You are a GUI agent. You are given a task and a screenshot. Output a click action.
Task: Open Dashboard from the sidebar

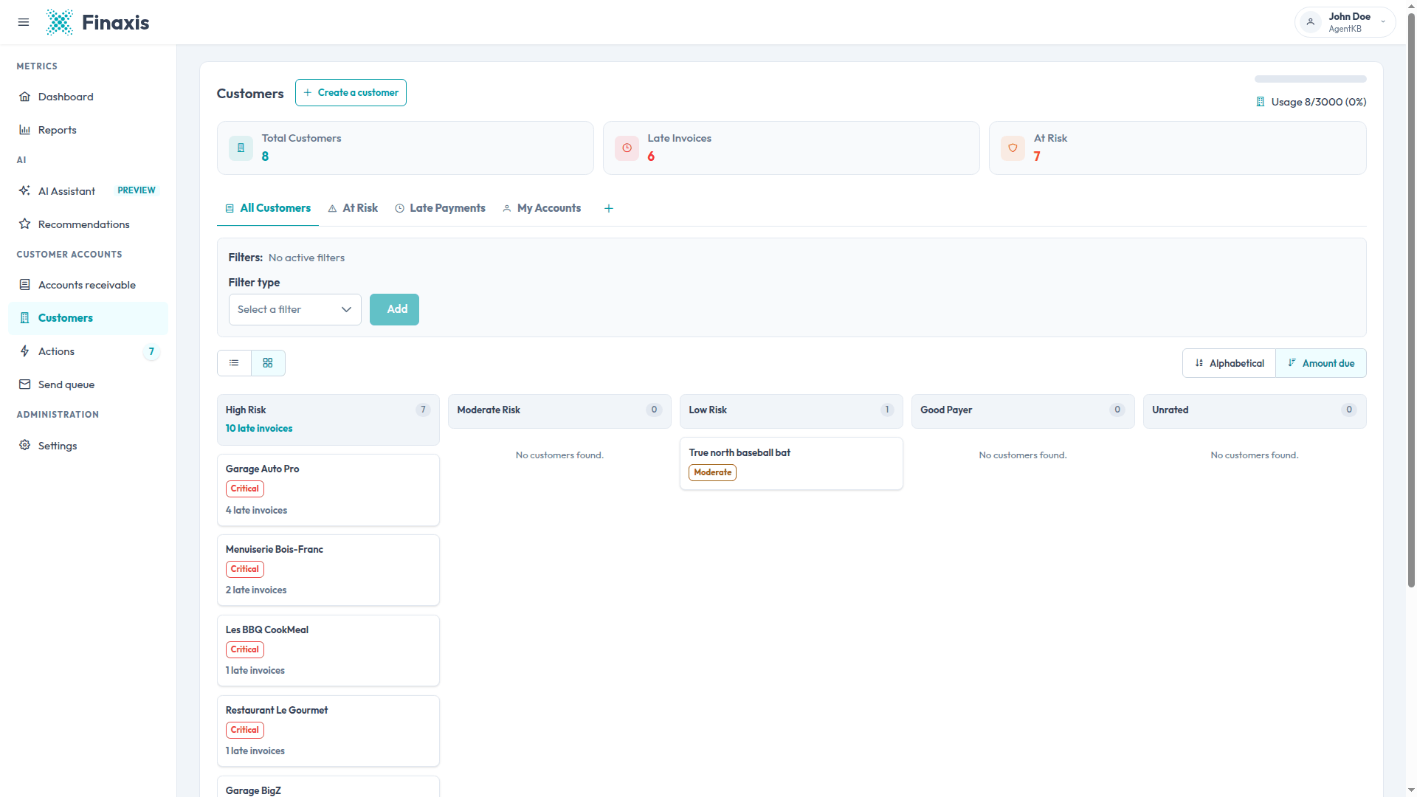(x=88, y=97)
